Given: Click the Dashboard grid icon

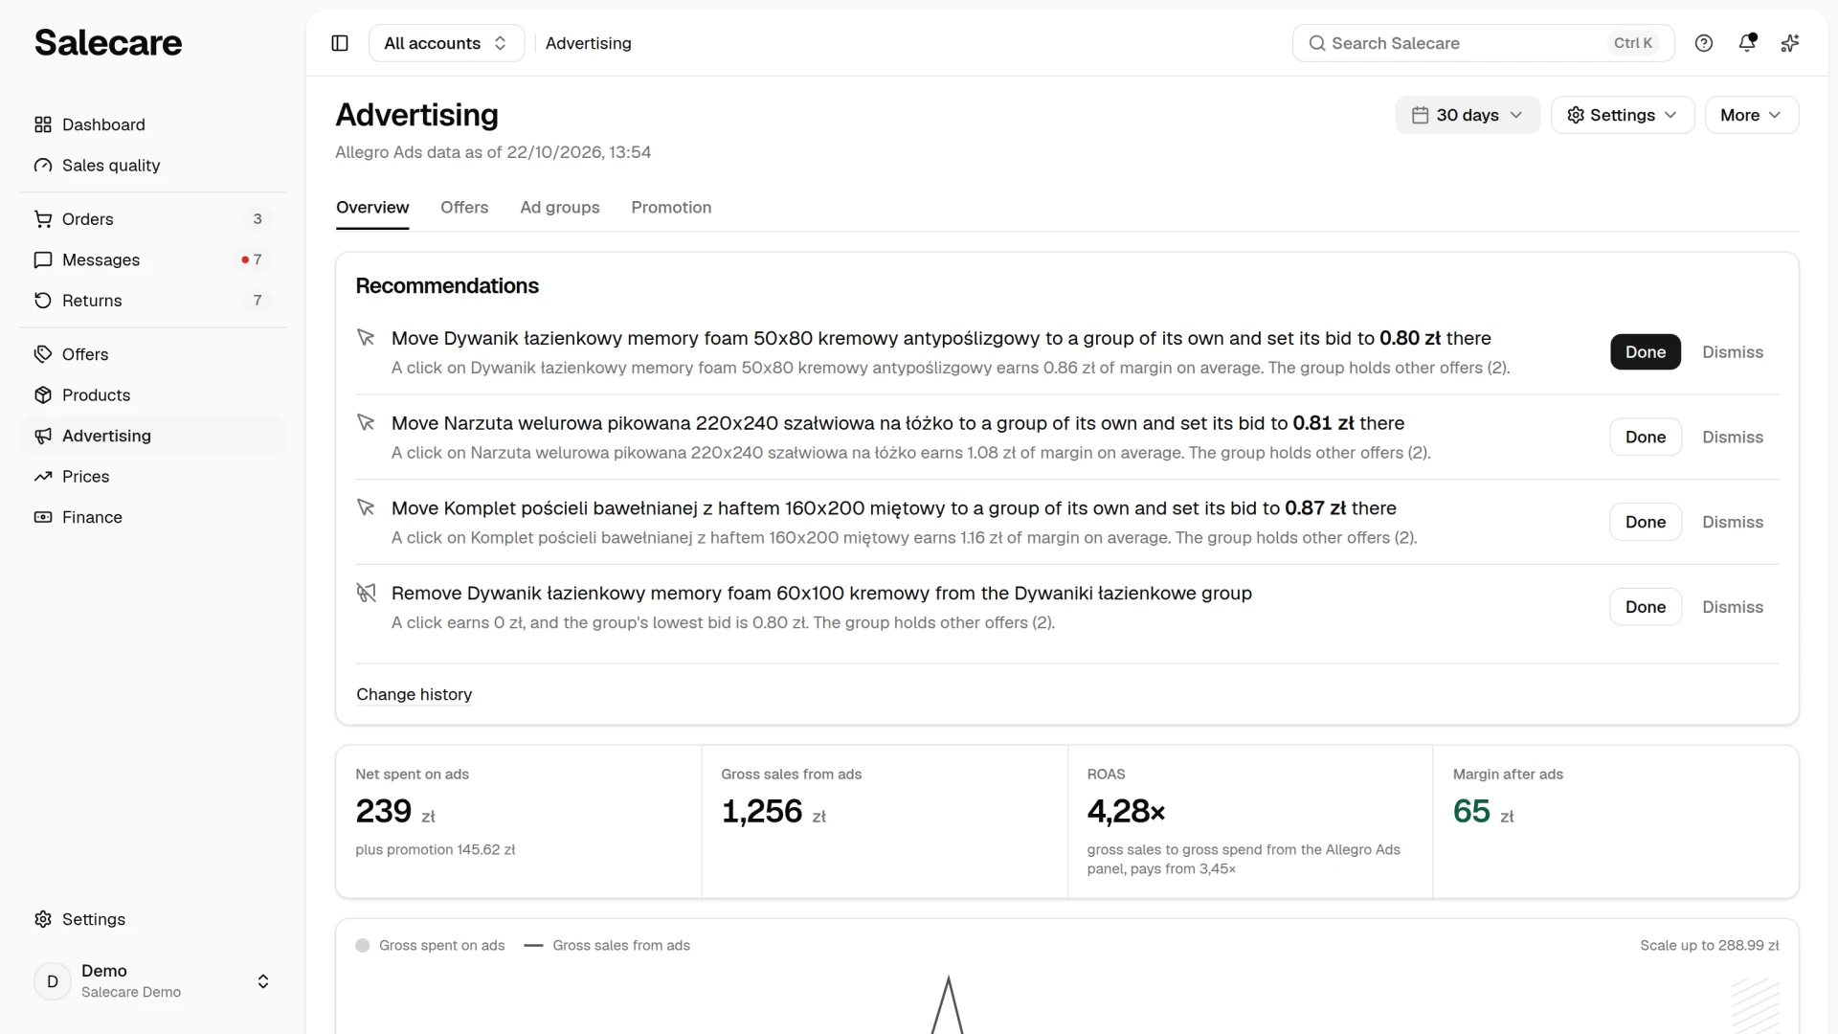Looking at the screenshot, I should (43, 124).
